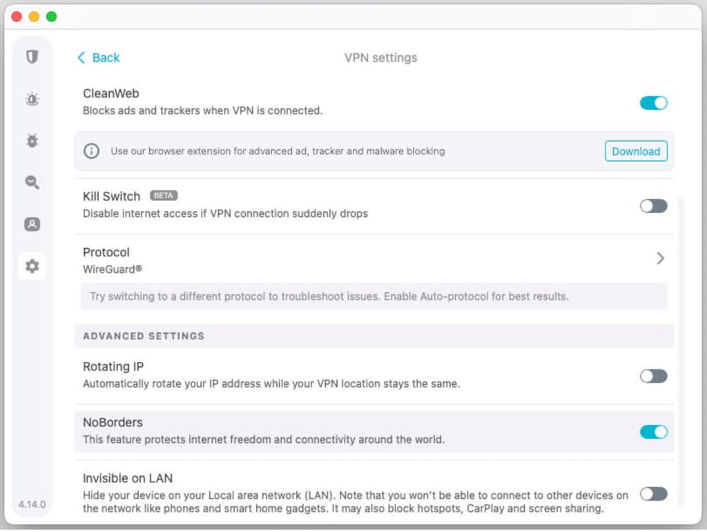Select the Settings gear icon in sidebar
The image size is (707, 532).
coord(32,266)
